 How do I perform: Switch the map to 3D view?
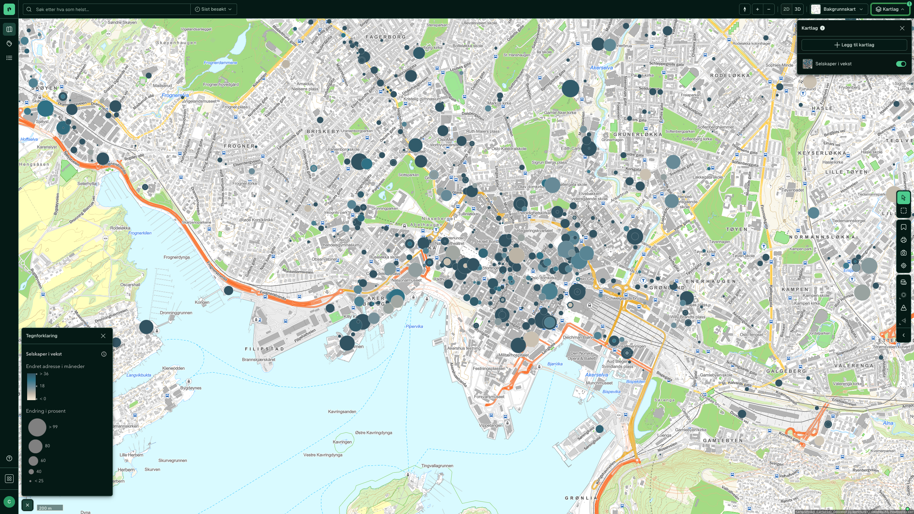click(798, 9)
